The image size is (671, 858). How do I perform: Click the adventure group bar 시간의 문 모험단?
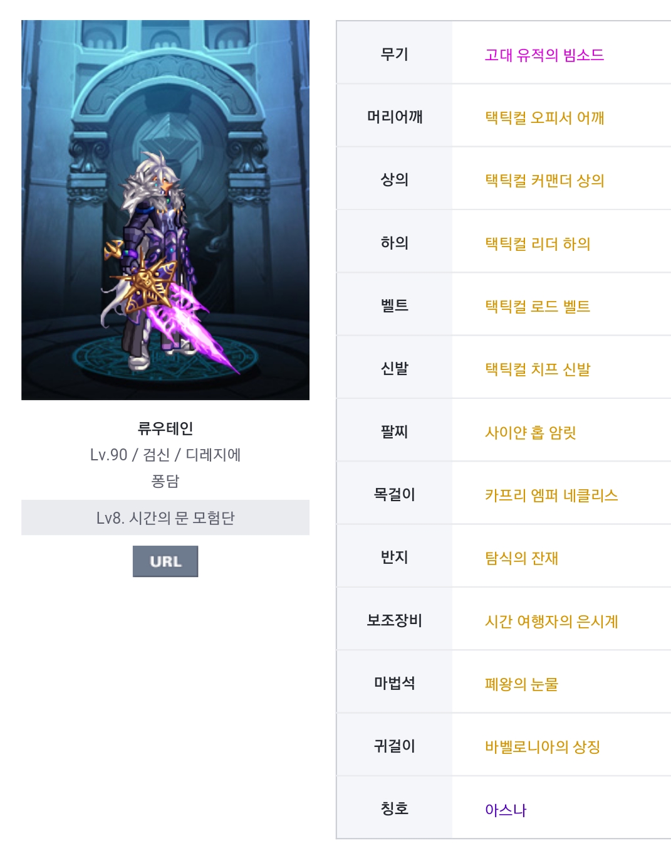(165, 517)
